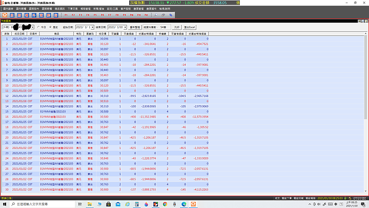Sort by the 成交價 column header
Image resolution: width=369 pixels, height=208 pixels.
(x=102, y=34)
